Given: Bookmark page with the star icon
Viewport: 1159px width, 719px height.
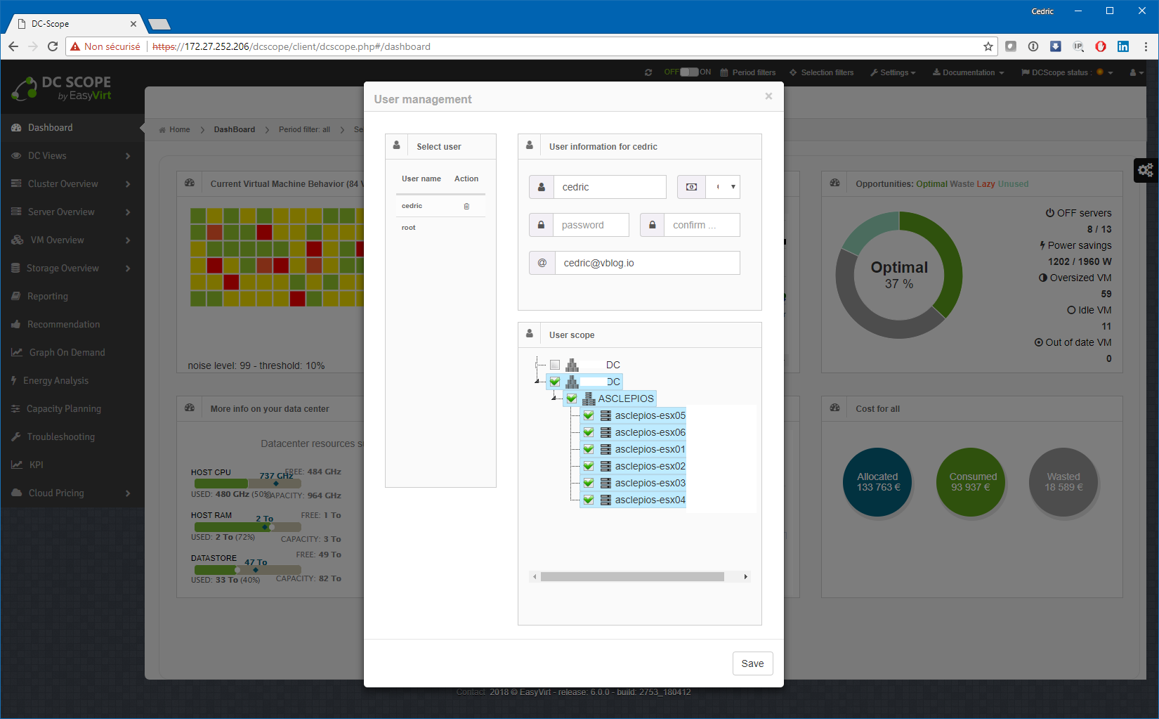Looking at the screenshot, I should pos(988,46).
